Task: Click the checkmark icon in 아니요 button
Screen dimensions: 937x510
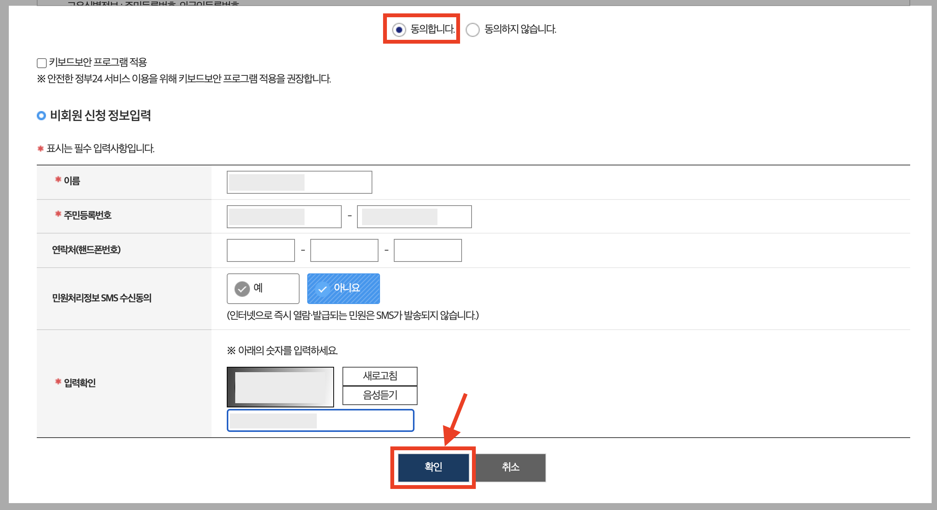Action: (x=323, y=289)
